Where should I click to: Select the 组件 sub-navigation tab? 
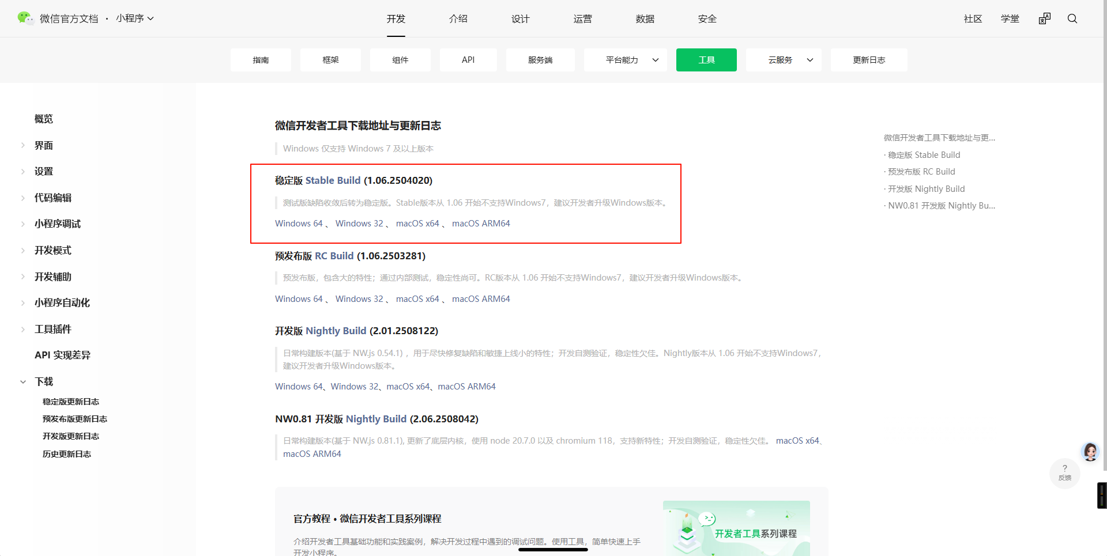click(x=400, y=60)
